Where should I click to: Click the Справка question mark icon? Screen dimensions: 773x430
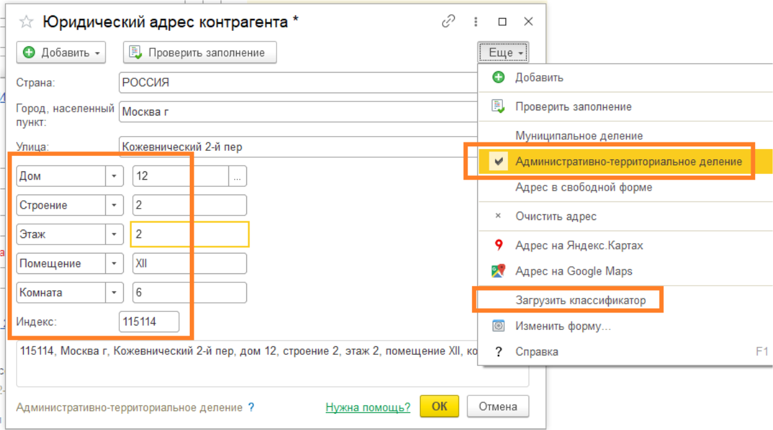click(498, 352)
